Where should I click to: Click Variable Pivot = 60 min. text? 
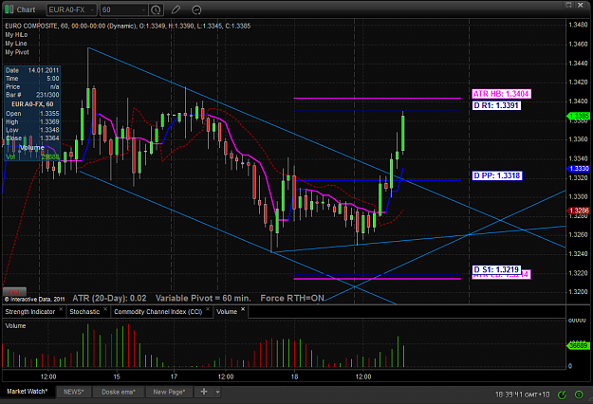pyautogui.click(x=203, y=298)
